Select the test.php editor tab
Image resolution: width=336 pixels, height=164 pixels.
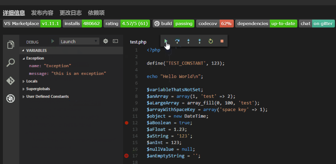click(x=138, y=42)
